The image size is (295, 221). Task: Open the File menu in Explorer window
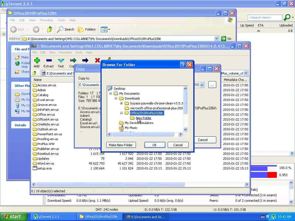pos(12,20)
